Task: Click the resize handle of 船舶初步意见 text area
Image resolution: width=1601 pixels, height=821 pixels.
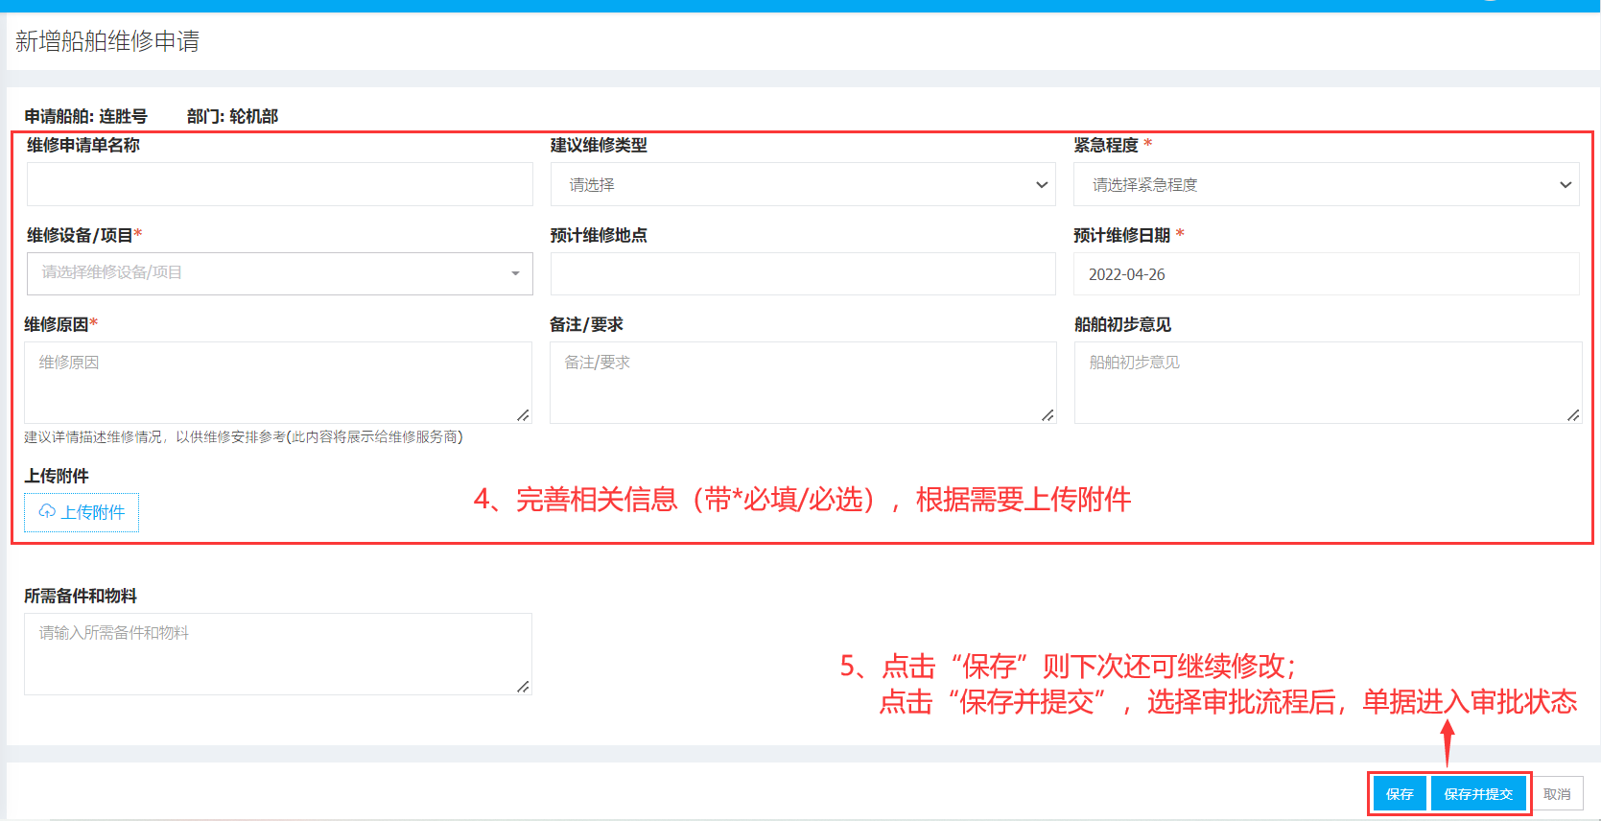Action: click(x=1573, y=415)
